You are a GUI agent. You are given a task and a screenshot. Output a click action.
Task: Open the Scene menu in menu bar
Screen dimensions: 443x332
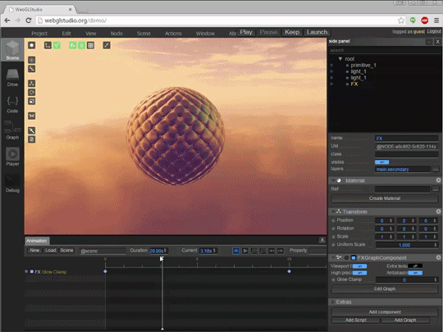click(x=144, y=34)
